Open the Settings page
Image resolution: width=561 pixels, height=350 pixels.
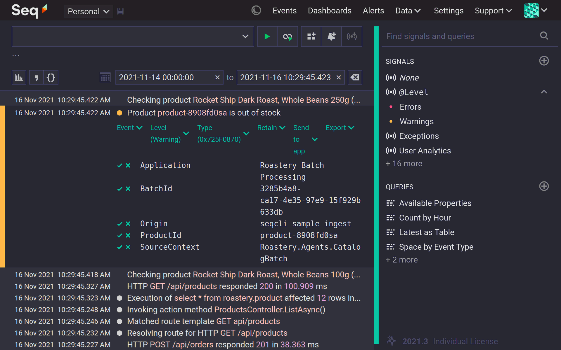[x=449, y=11]
